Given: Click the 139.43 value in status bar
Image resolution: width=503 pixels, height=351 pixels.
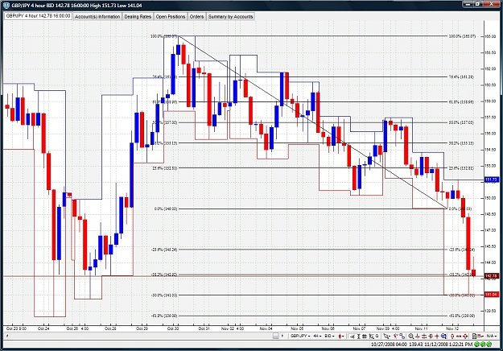Looking at the screenshot, I should pos(416,345).
